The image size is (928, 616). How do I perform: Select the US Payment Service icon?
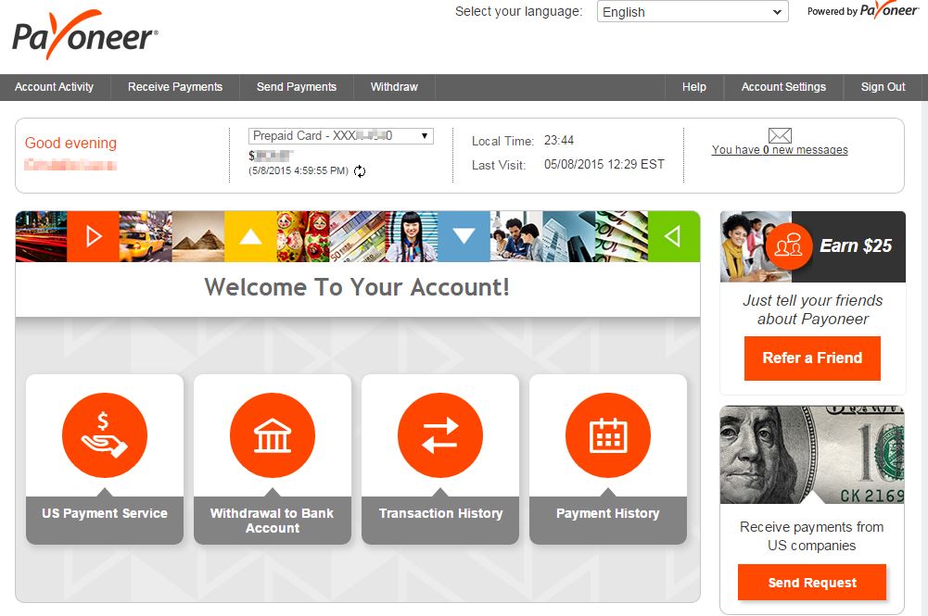coord(104,435)
